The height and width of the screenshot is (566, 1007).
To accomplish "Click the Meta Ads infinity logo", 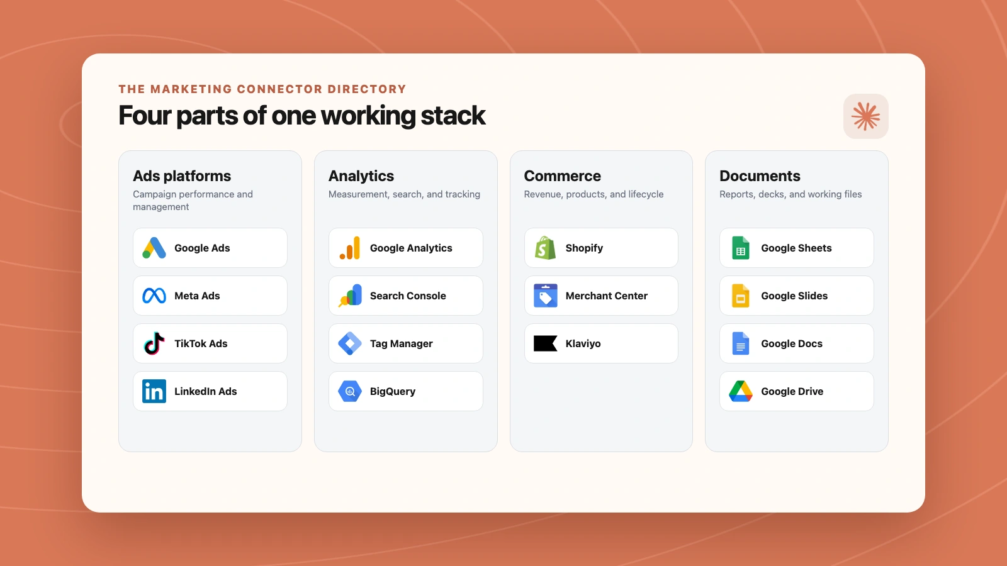I will [x=154, y=296].
